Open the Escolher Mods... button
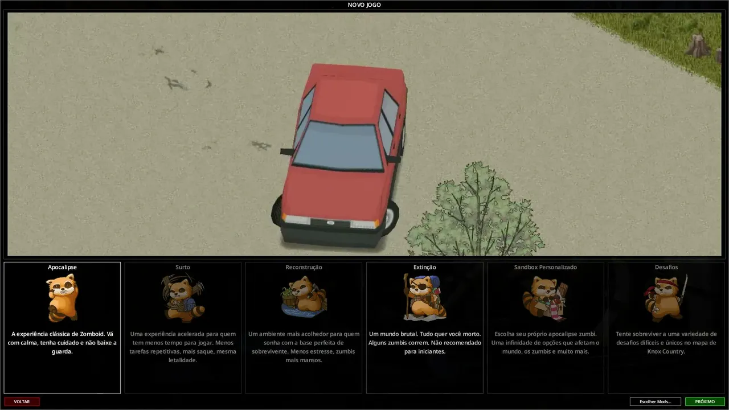 [656, 401]
